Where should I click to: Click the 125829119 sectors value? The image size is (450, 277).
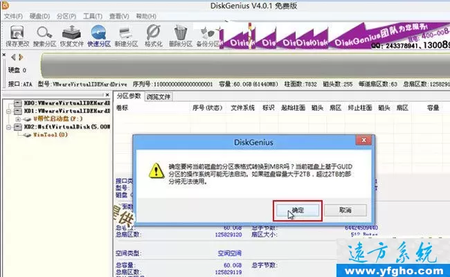point(228,272)
